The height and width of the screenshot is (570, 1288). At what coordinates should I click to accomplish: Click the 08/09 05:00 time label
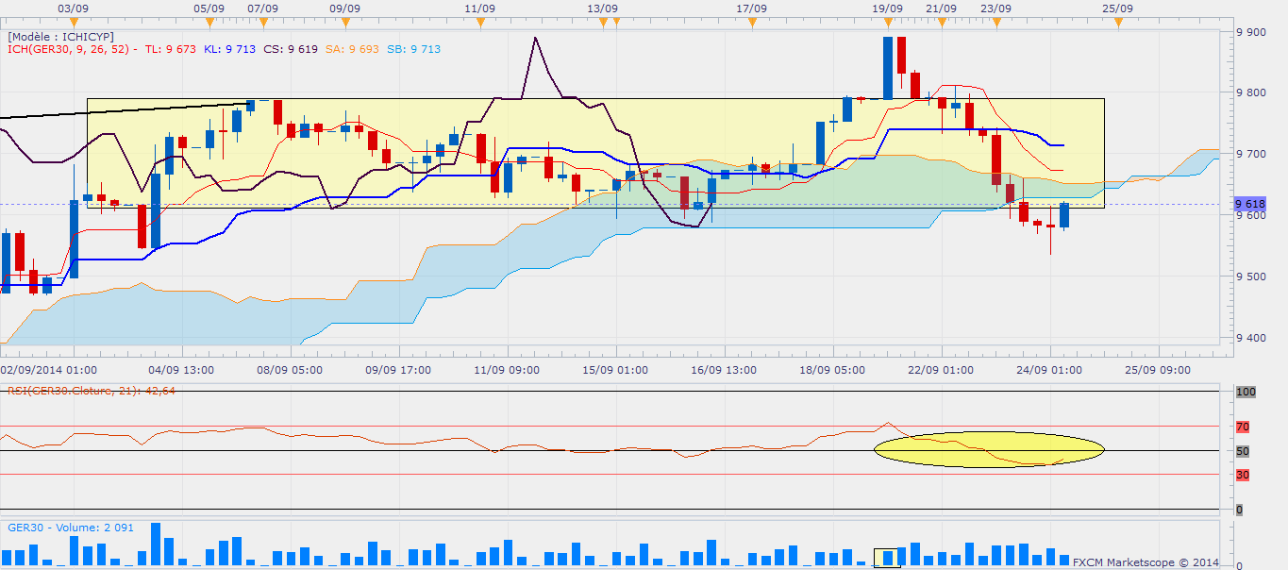[x=290, y=370]
